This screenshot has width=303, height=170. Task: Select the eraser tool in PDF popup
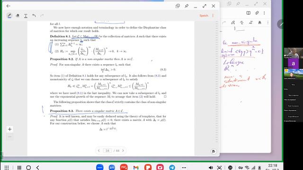(18, 16)
